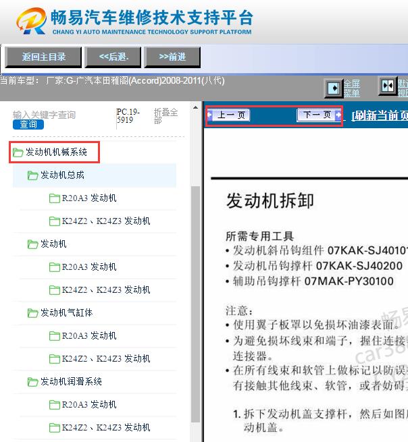Image resolution: width=408 pixels, height=442 pixels.
Task: Select the 发动机气缸体 tree item
Action: click(x=67, y=312)
